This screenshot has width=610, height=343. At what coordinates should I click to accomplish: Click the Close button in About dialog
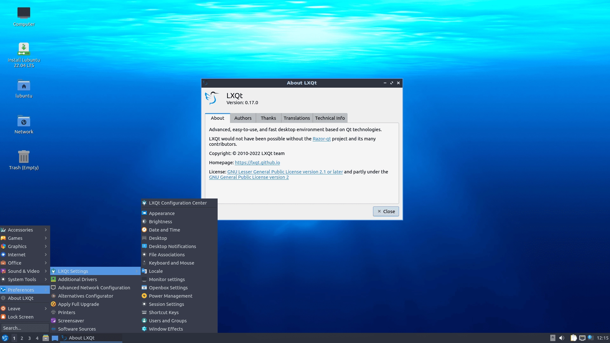coord(386,211)
